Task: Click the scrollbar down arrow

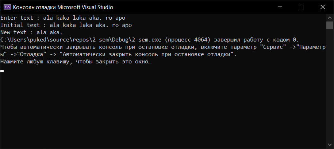Action: click(330, 146)
